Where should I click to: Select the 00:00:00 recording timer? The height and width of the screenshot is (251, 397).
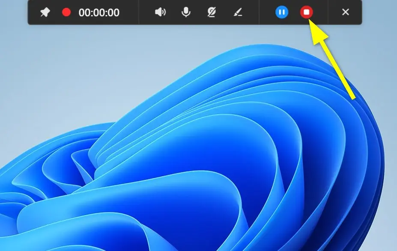99,12
